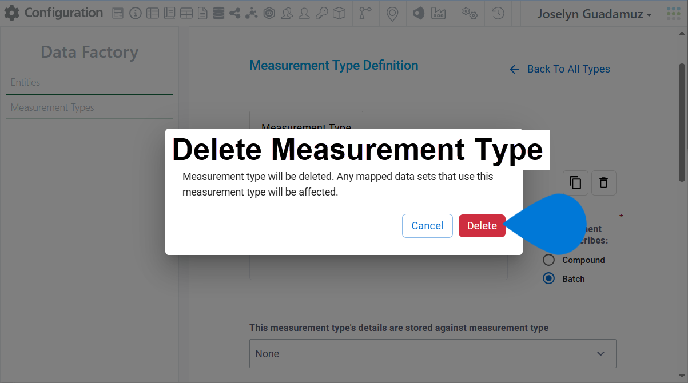The width and height of the screenshot is (688, 383).
Task: Select the Compound radio button
Action: point(549,260)
